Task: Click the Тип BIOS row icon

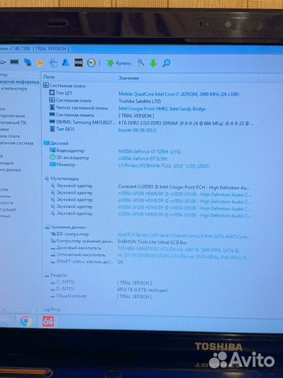Action: coord(52,129)
